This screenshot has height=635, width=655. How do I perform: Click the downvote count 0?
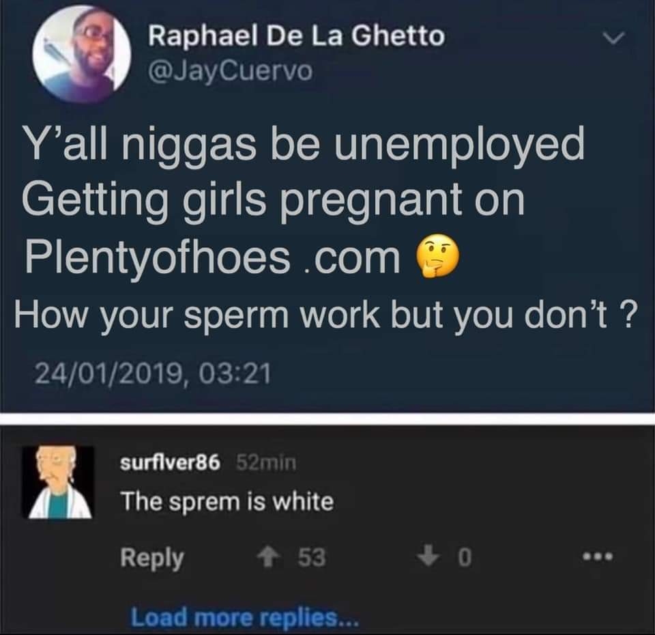pyautogui.click(x=465, y=558)
